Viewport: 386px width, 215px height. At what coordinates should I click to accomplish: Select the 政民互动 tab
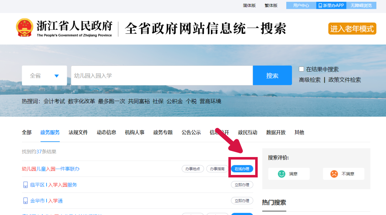point(248,132)
